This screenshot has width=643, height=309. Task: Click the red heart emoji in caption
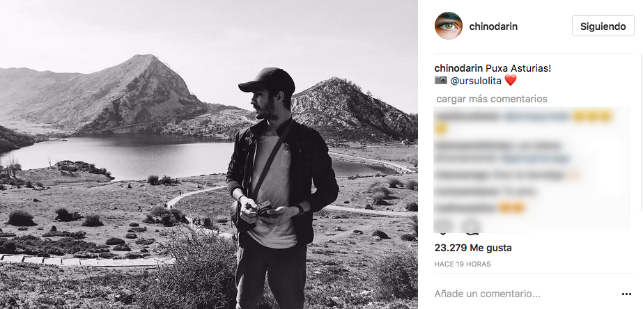point(510,81)
